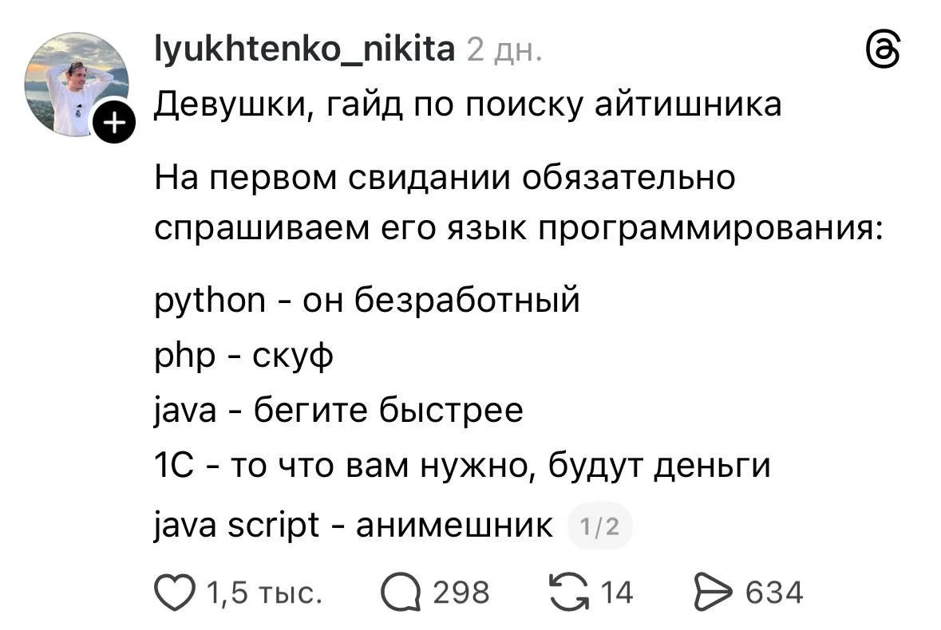This screenshot has width=941, height=630.
Task: View the 1,5 тыс. likes count
Action: (263, 592)
